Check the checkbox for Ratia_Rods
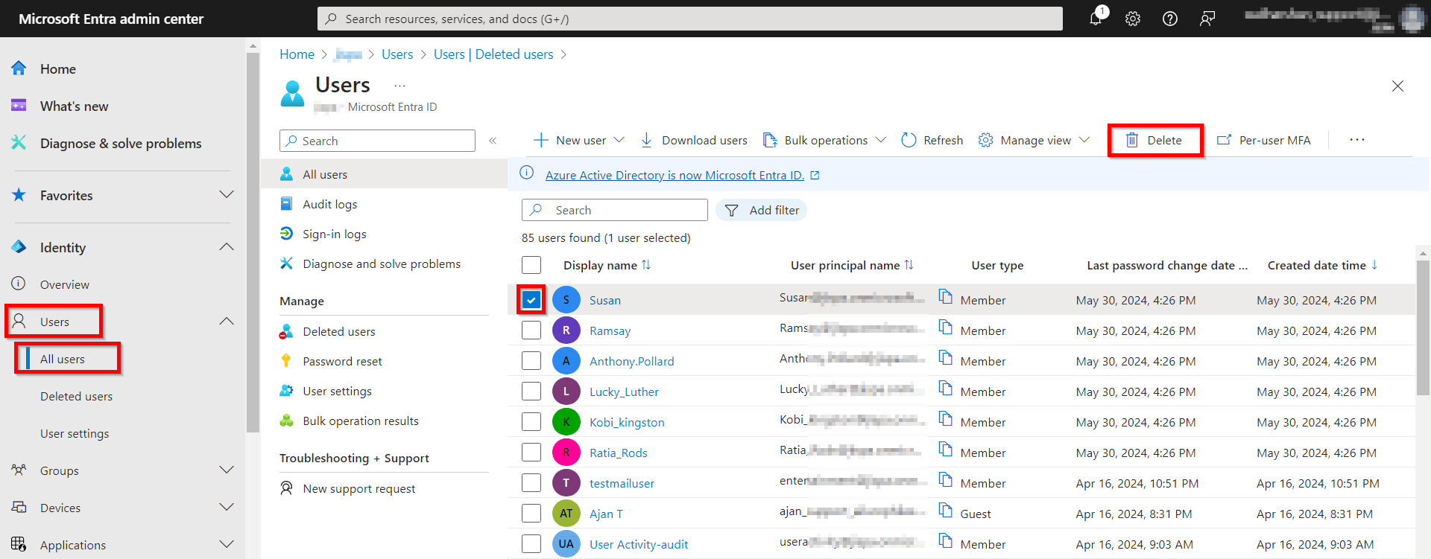The image size is (1431, 559). pyautogui.click(x=531, y=453)
